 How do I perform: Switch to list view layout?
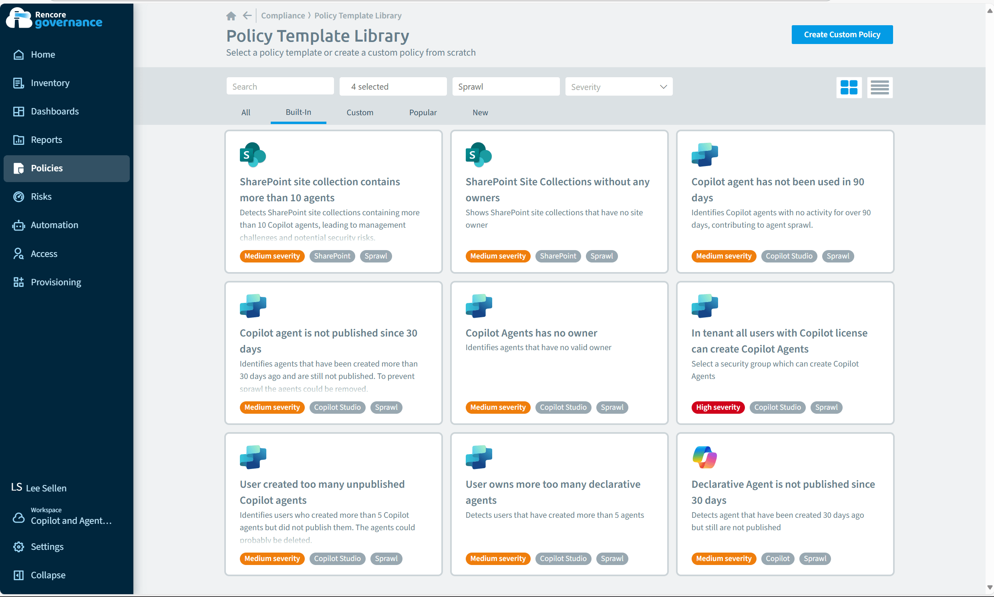coord(879,87)
